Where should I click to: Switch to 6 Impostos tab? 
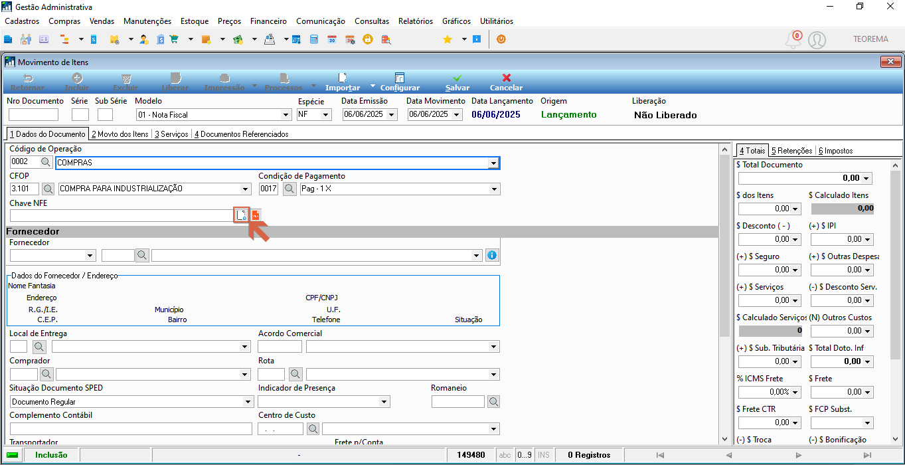835,151
